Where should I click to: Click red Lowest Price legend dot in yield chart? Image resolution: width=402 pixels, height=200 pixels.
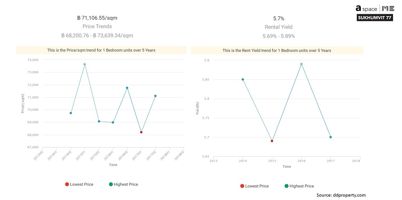pos(242,186)
